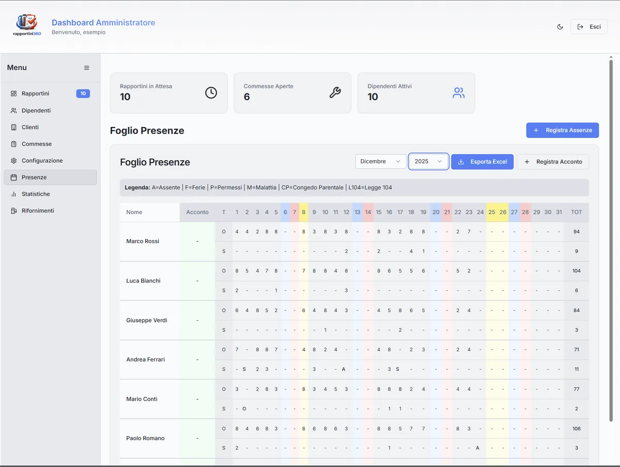
Task: Click the Configurazione gear icon
Action: coord(13,161)
